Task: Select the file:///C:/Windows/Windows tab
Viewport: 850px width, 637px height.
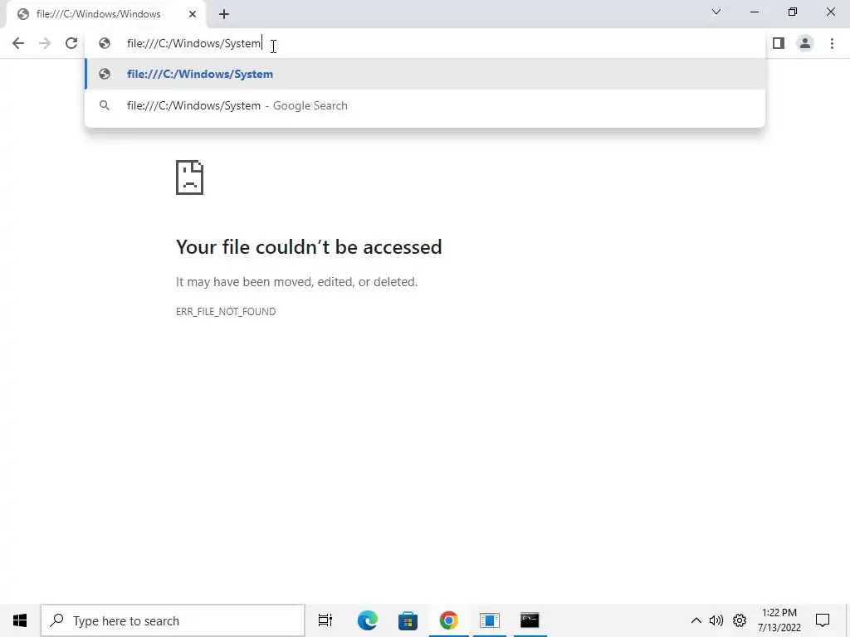Action: point(105,14)
